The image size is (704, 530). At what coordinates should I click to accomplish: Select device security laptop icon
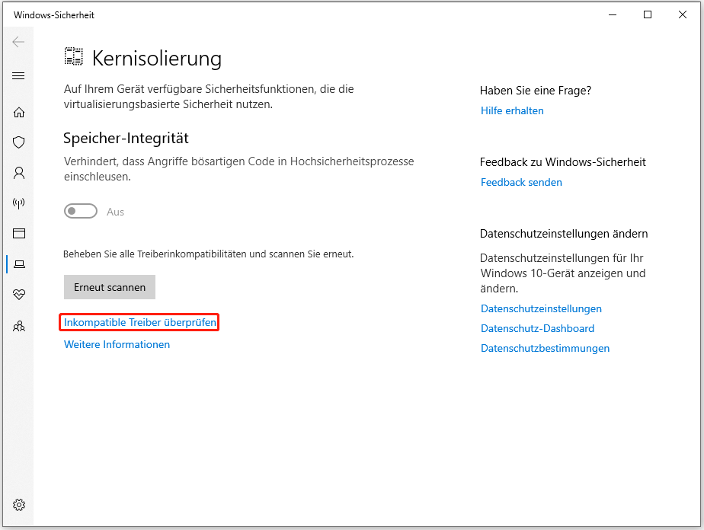click(x=19, y=264)
